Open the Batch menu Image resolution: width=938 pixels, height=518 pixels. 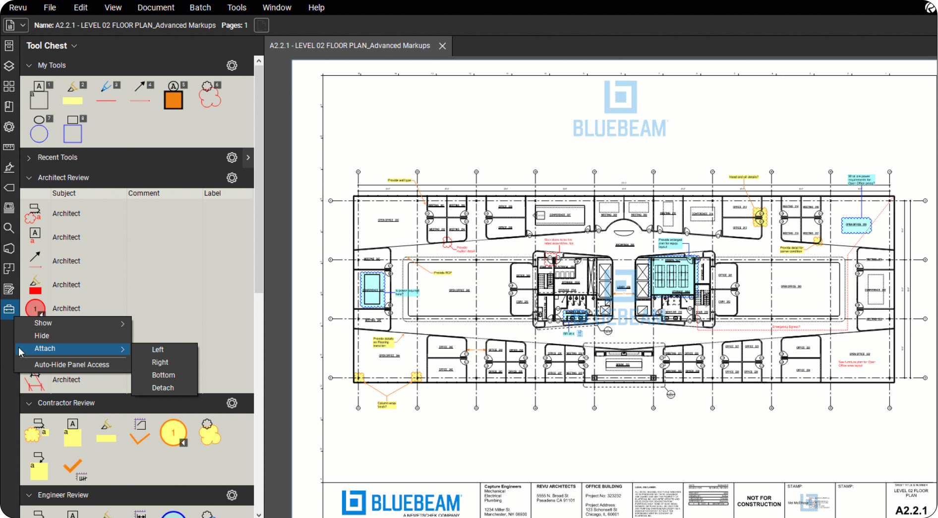coord(200,7)
